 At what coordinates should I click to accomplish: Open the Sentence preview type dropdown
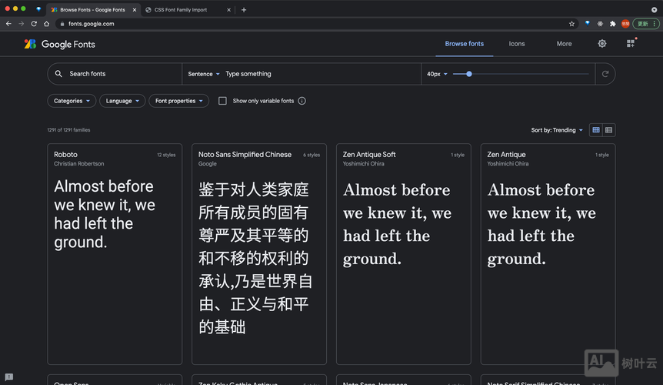coord(204,74)
